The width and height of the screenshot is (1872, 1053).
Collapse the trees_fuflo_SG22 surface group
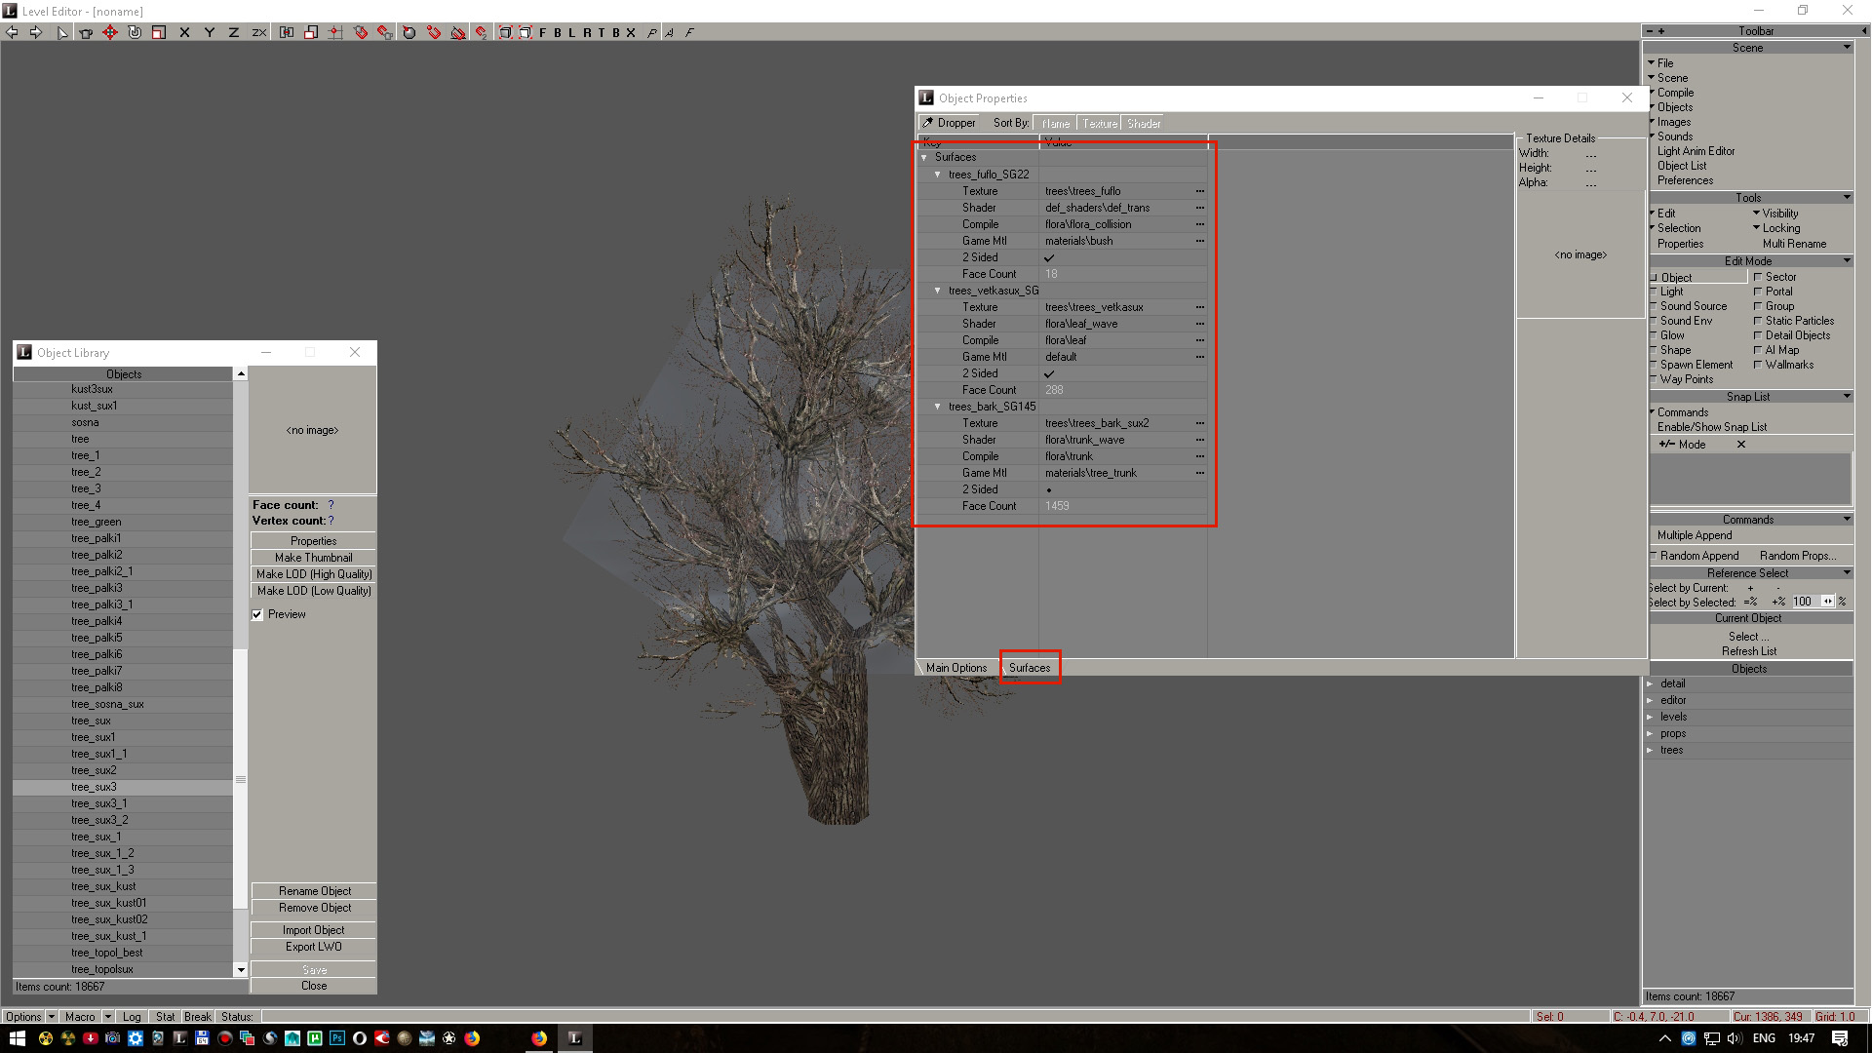[x=938, y=175]
